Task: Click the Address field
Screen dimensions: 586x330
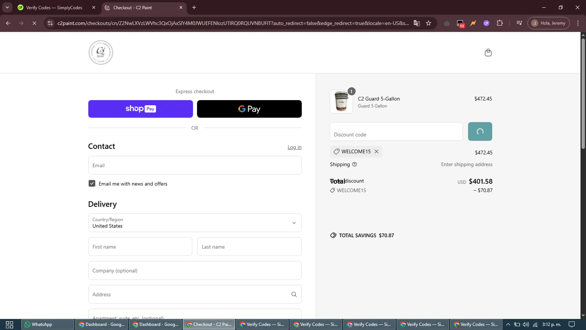Action: pos(195,294)
